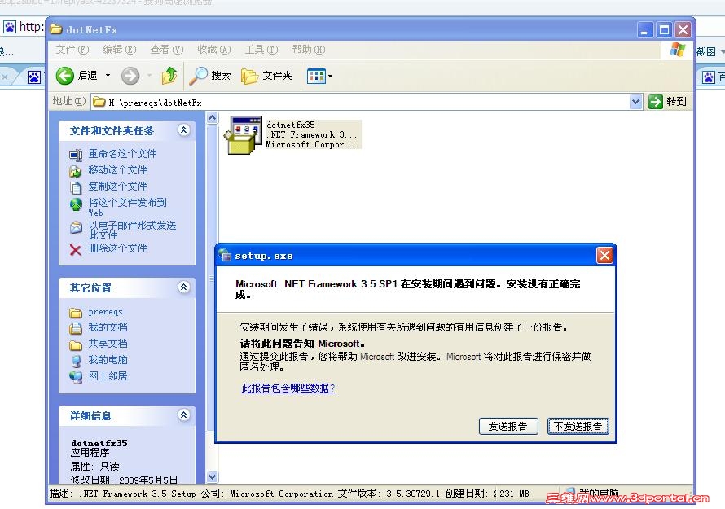
Task: Open 共享文档 in other places
Action: coord(108,344)
